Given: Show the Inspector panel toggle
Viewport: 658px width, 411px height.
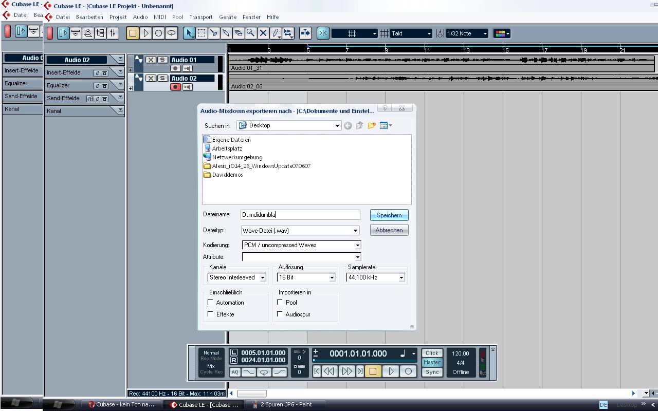Looking at the screenshot, I should coord(63,33).
